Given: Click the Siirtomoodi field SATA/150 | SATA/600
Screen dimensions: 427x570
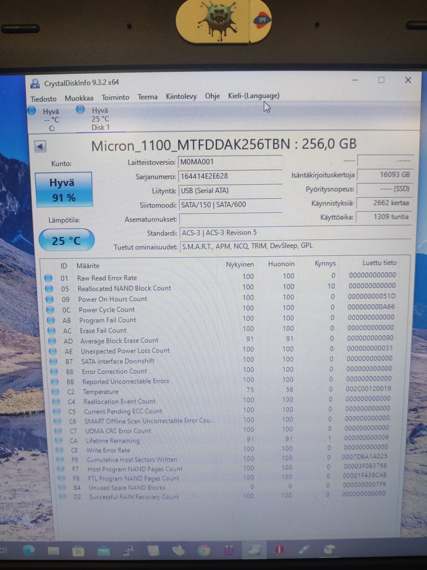Looking at the screenshot, I should (230, 205).
